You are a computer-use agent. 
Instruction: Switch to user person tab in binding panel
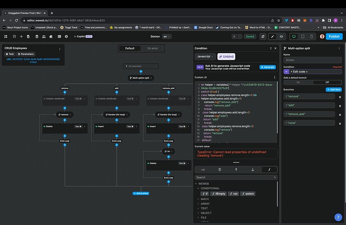point(253,170)
